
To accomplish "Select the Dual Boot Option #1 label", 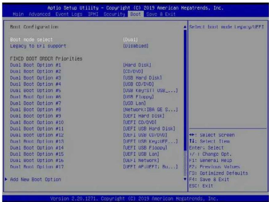I will coord(35,65).
